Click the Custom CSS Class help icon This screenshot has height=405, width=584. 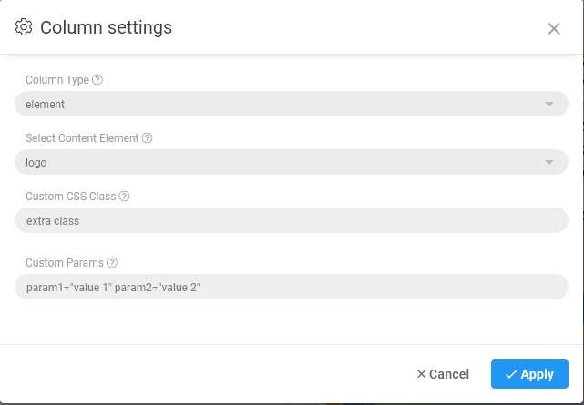[125, 197]
